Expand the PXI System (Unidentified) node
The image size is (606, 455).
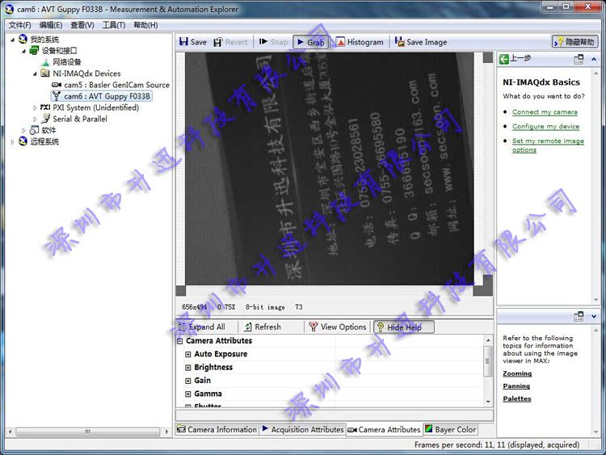(36, 107)
